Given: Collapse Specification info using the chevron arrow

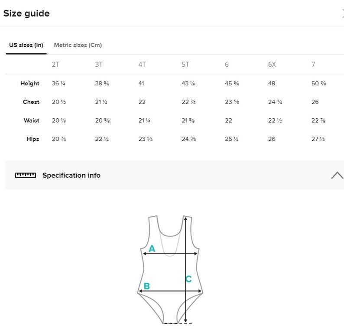Looking at the screenshot, I should pos(338,175).
